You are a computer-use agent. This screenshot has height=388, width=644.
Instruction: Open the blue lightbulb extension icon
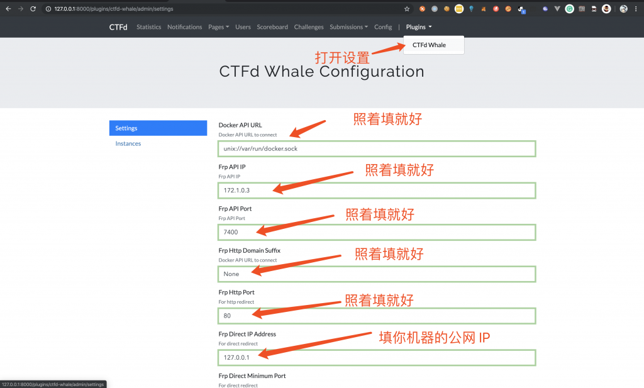tap(472, 9)
